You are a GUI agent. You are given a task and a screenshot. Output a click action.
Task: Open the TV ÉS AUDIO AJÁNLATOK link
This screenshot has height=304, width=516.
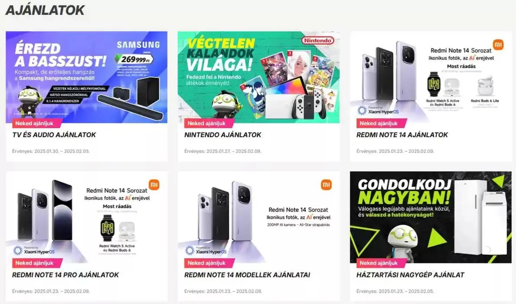[54, 135]
